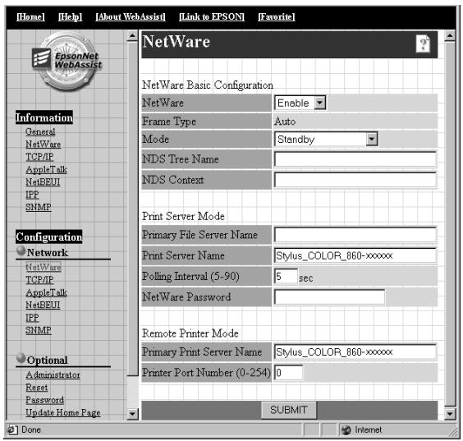Viewport: 463px width, 441px height.
Task: Open the Help menu link
Action: tap(70, 17)
